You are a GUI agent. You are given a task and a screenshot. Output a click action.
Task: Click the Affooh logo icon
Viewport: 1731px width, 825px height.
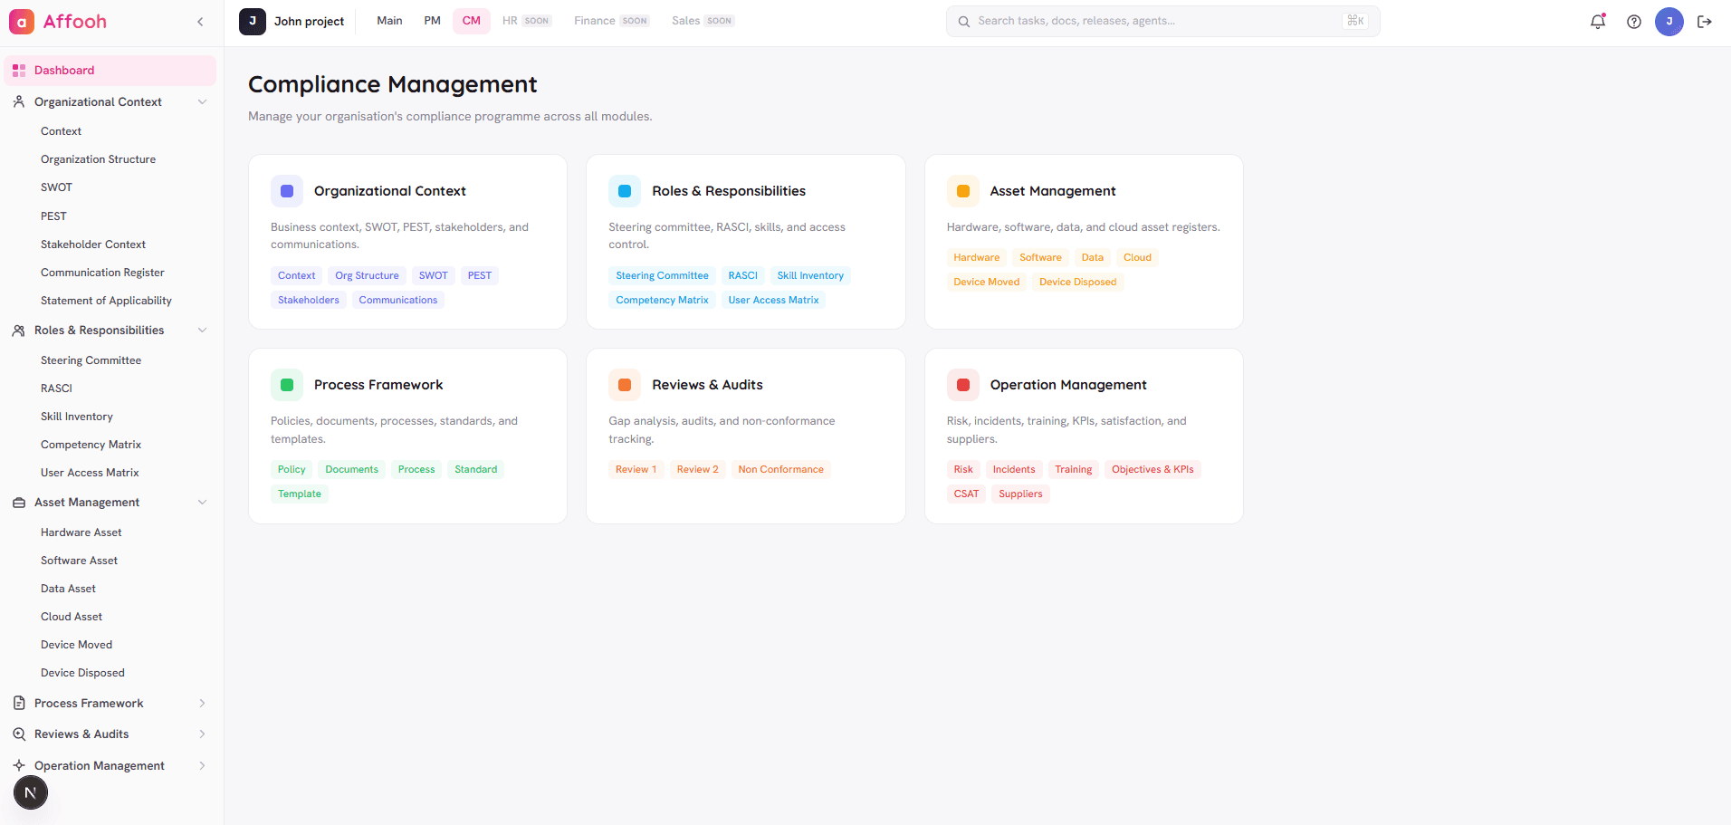22,22
